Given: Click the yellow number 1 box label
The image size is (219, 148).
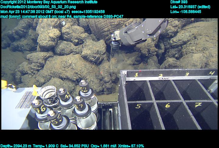Looking at the screenshot, I should point(137,74).
